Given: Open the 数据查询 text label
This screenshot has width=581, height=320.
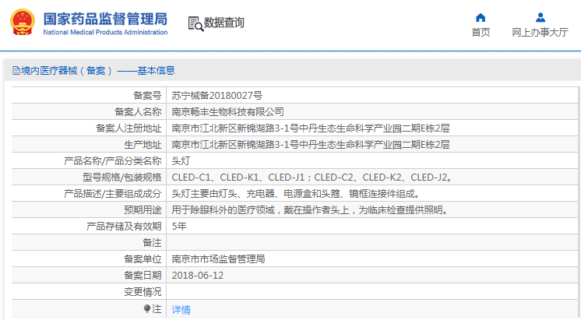Looking at the screenshot, I should 224,23.
